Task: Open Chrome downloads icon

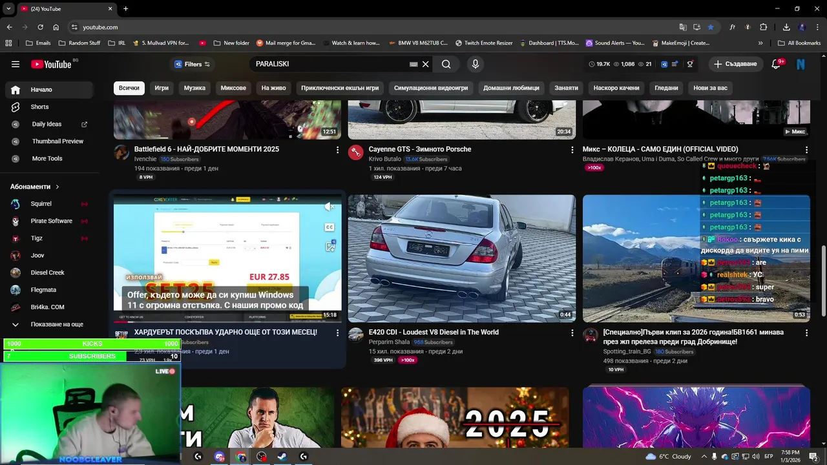Action: click(x=786, y=27)
